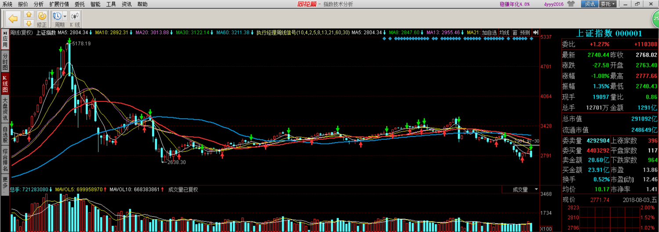Click the yellow down arrow button
The image size is (659, 232).
pos(29,23)
